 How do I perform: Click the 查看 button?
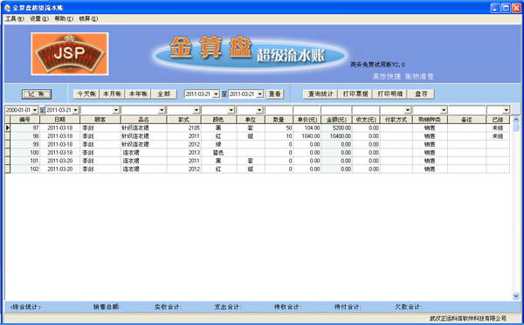[275, 94]
